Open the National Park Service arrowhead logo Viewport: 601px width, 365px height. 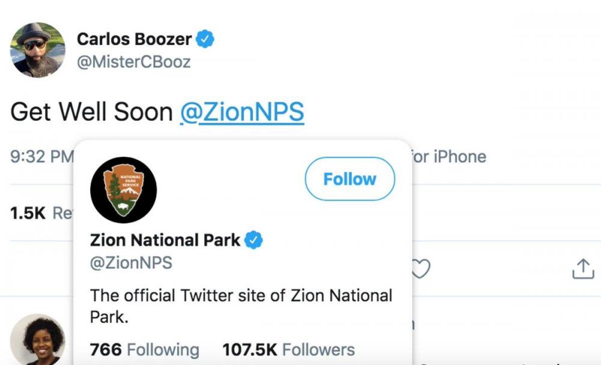[x=123, y=190]
